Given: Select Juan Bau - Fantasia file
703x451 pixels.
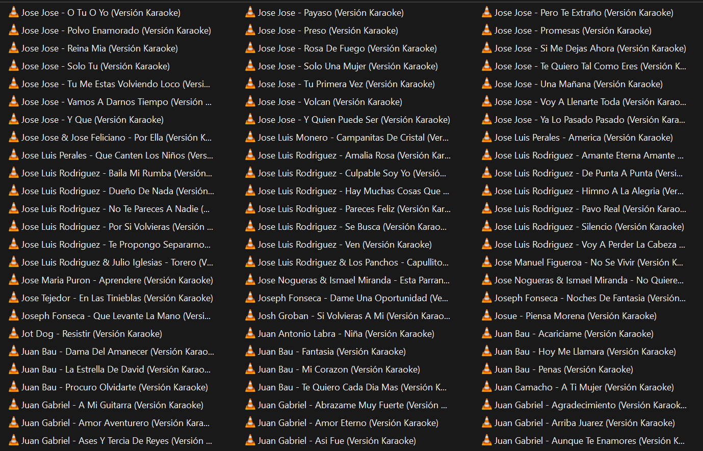Looking at the screenshot, I should [x=331, y=352].
